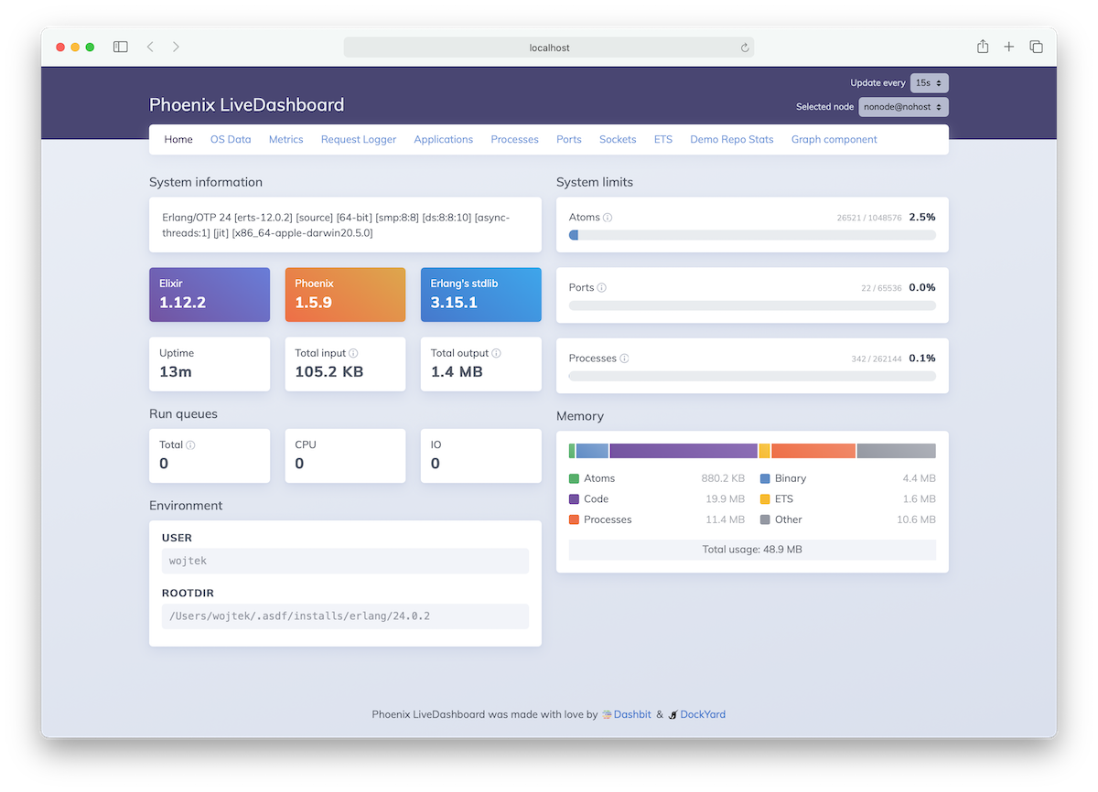Screen dimensions: 1098x792
Task: Toggle the Safari sidebar icon
Action: (x=120, y=47)
